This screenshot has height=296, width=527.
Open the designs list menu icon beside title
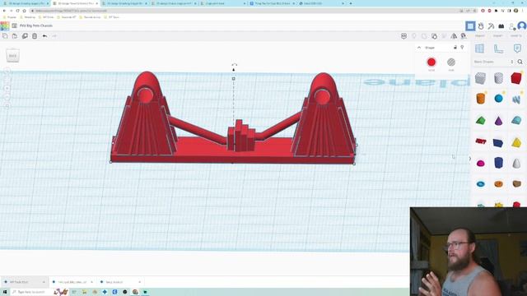coord(15,25)
